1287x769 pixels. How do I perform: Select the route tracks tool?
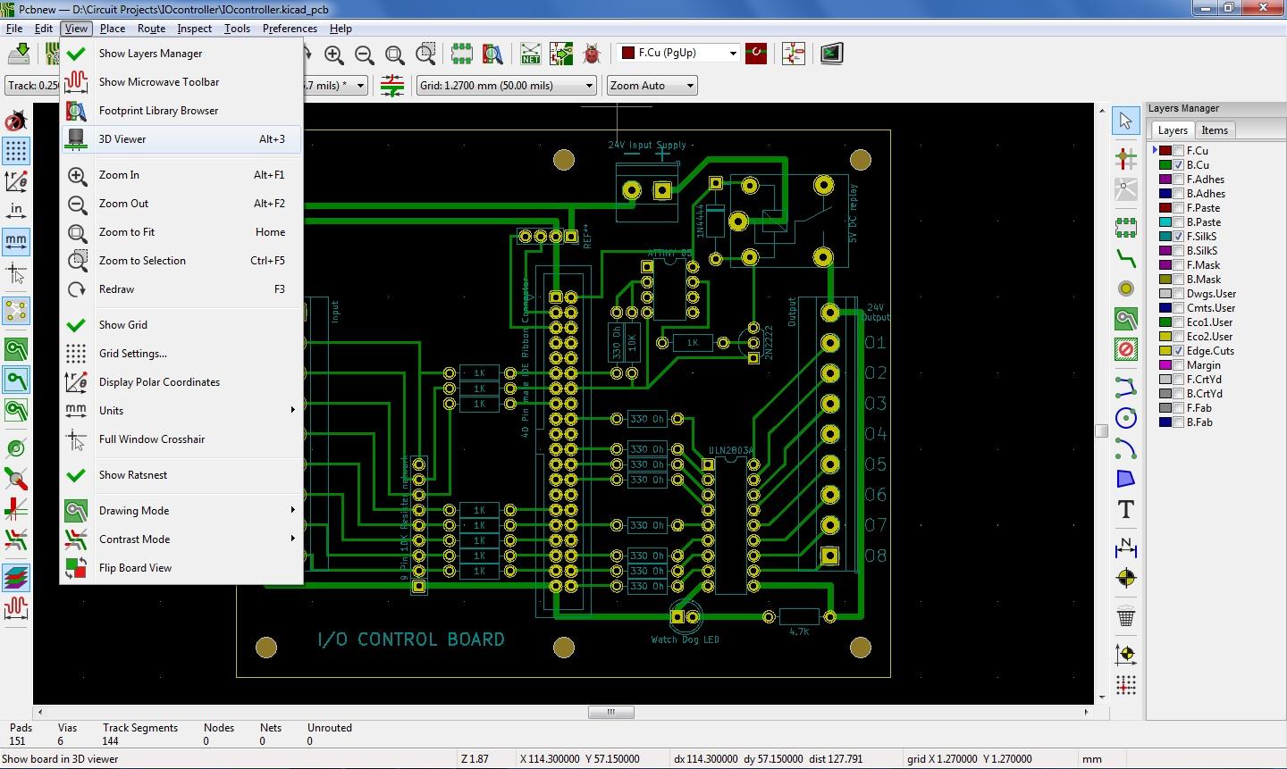[x=1126, y=259]
